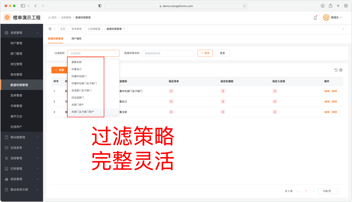Screen dimensions: 352x202
Task: Click the 查询 search button
Action: 205,53
